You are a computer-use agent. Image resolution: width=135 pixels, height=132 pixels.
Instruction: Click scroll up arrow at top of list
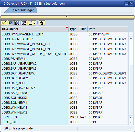131,34
